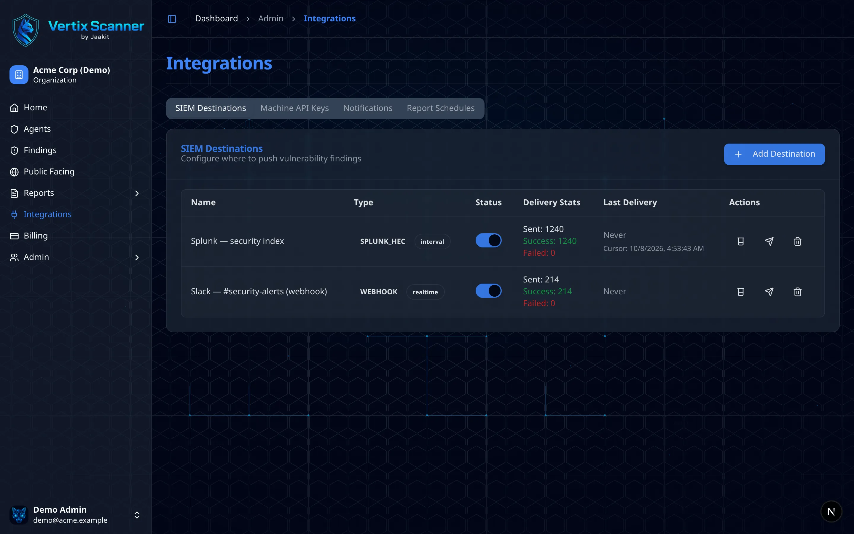This screenshot has width=854, height=534.
Task: Click 'Slack — #security-alerts (webhook)' name cell
Action: point(259,292)
